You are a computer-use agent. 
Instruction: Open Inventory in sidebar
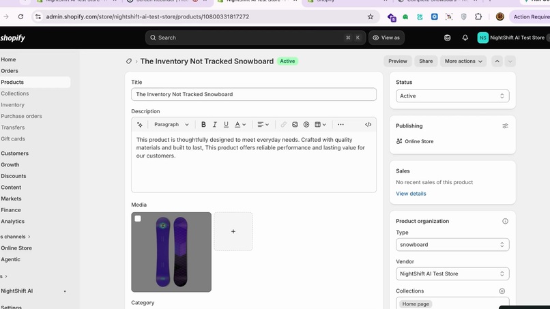[x=13, y=105]
